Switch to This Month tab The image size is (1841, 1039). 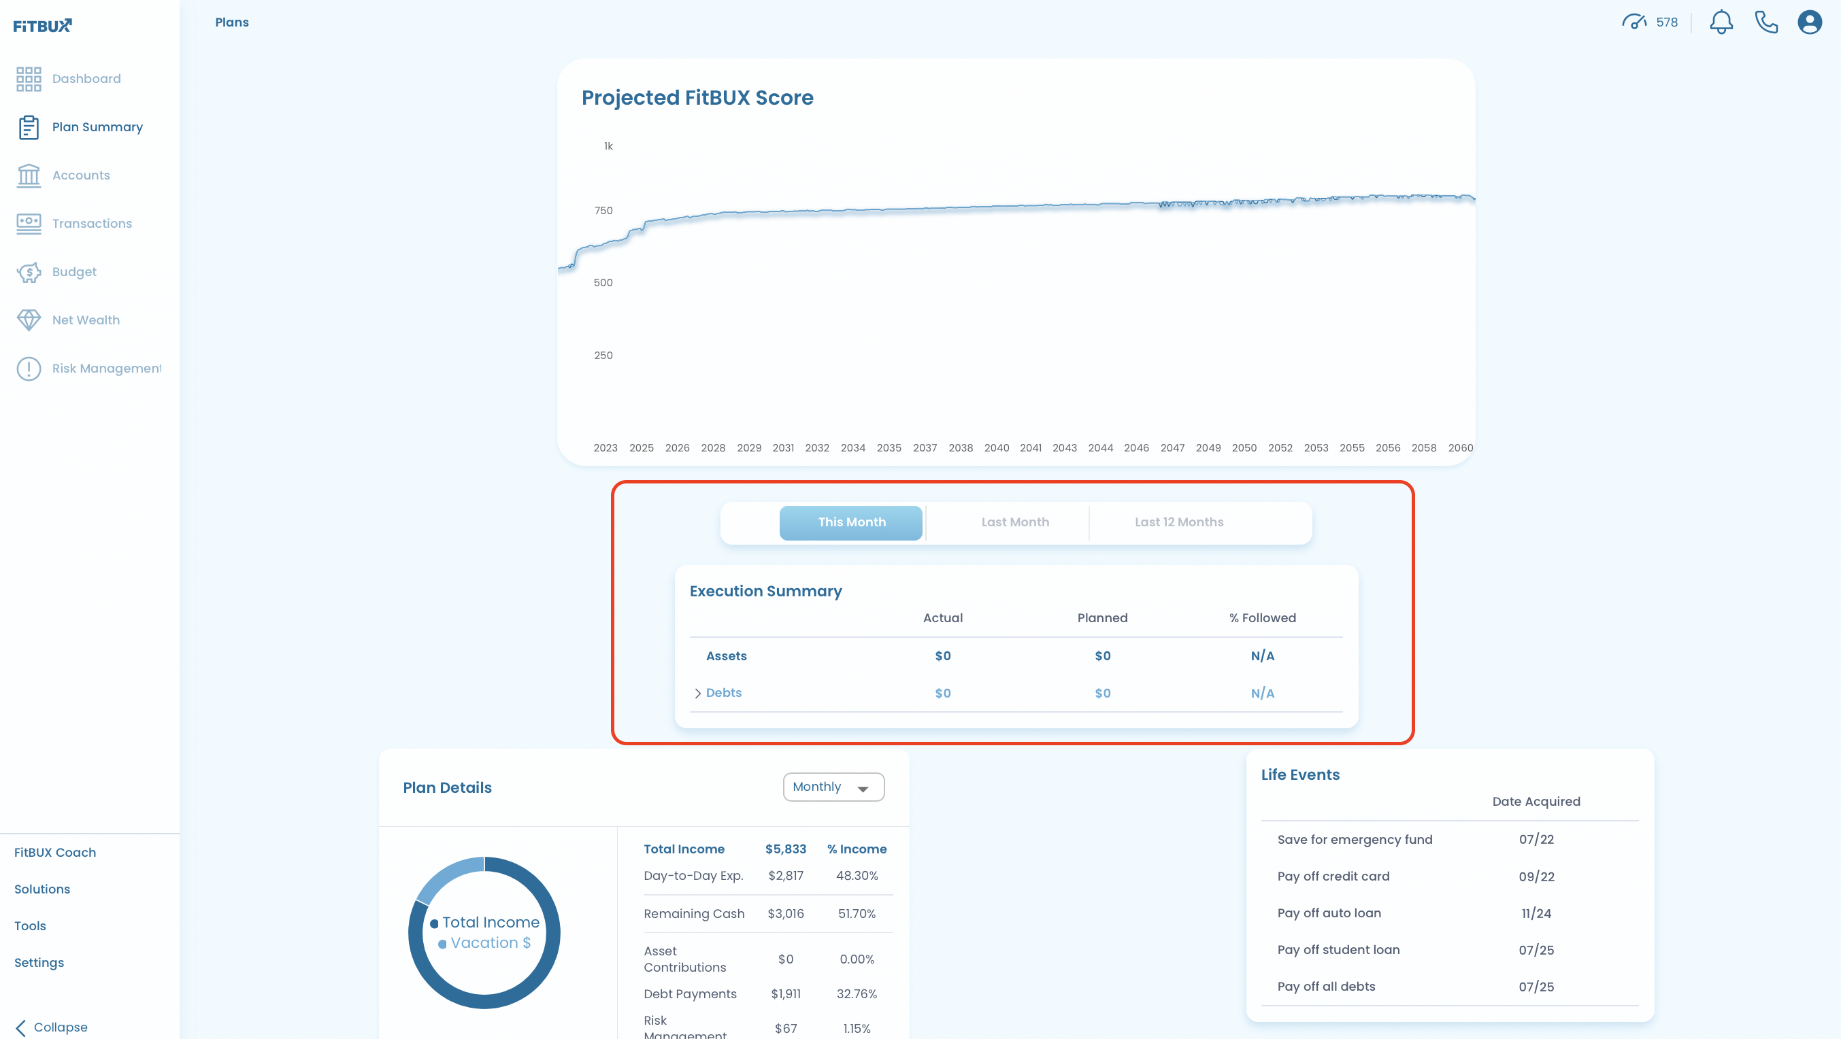(851, 523)
